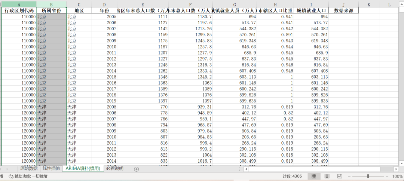
Task: Click horizontal scrollbar left arrow
Action: (x=246, y=169)
